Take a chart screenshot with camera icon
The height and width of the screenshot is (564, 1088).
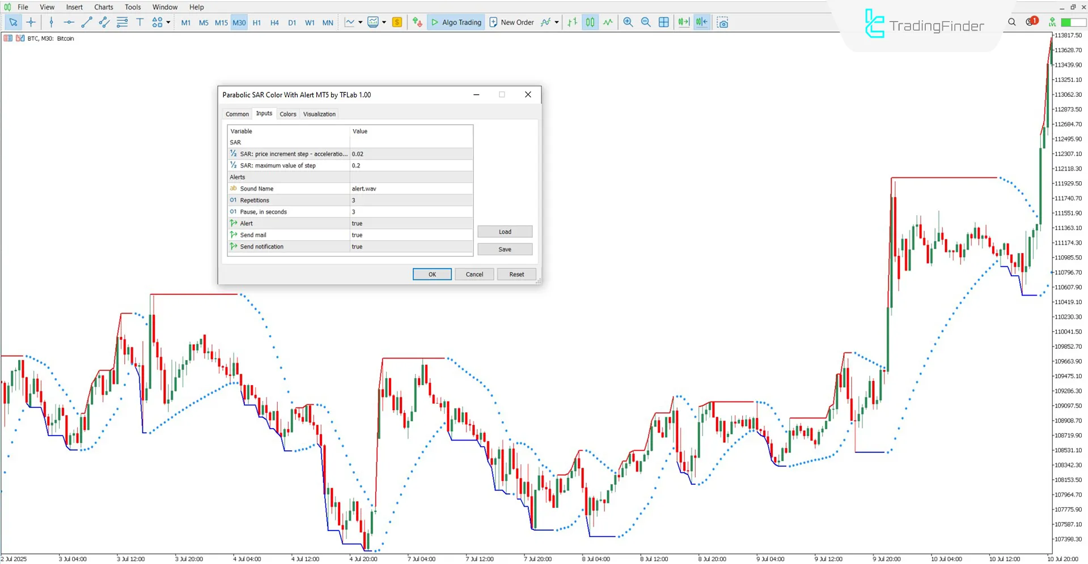point(722,22)
